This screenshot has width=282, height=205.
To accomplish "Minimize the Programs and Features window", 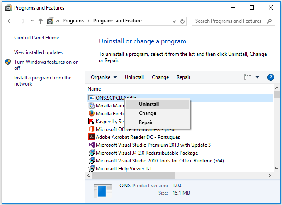I will (233, 7).
